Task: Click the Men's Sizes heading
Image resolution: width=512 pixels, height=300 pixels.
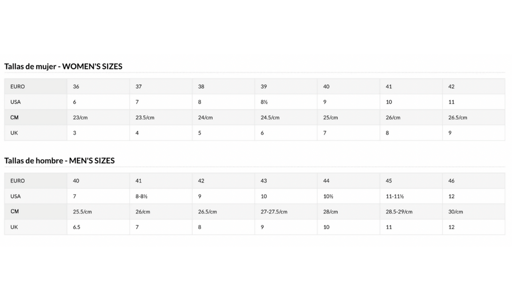Action: click(x=60, y=161)
